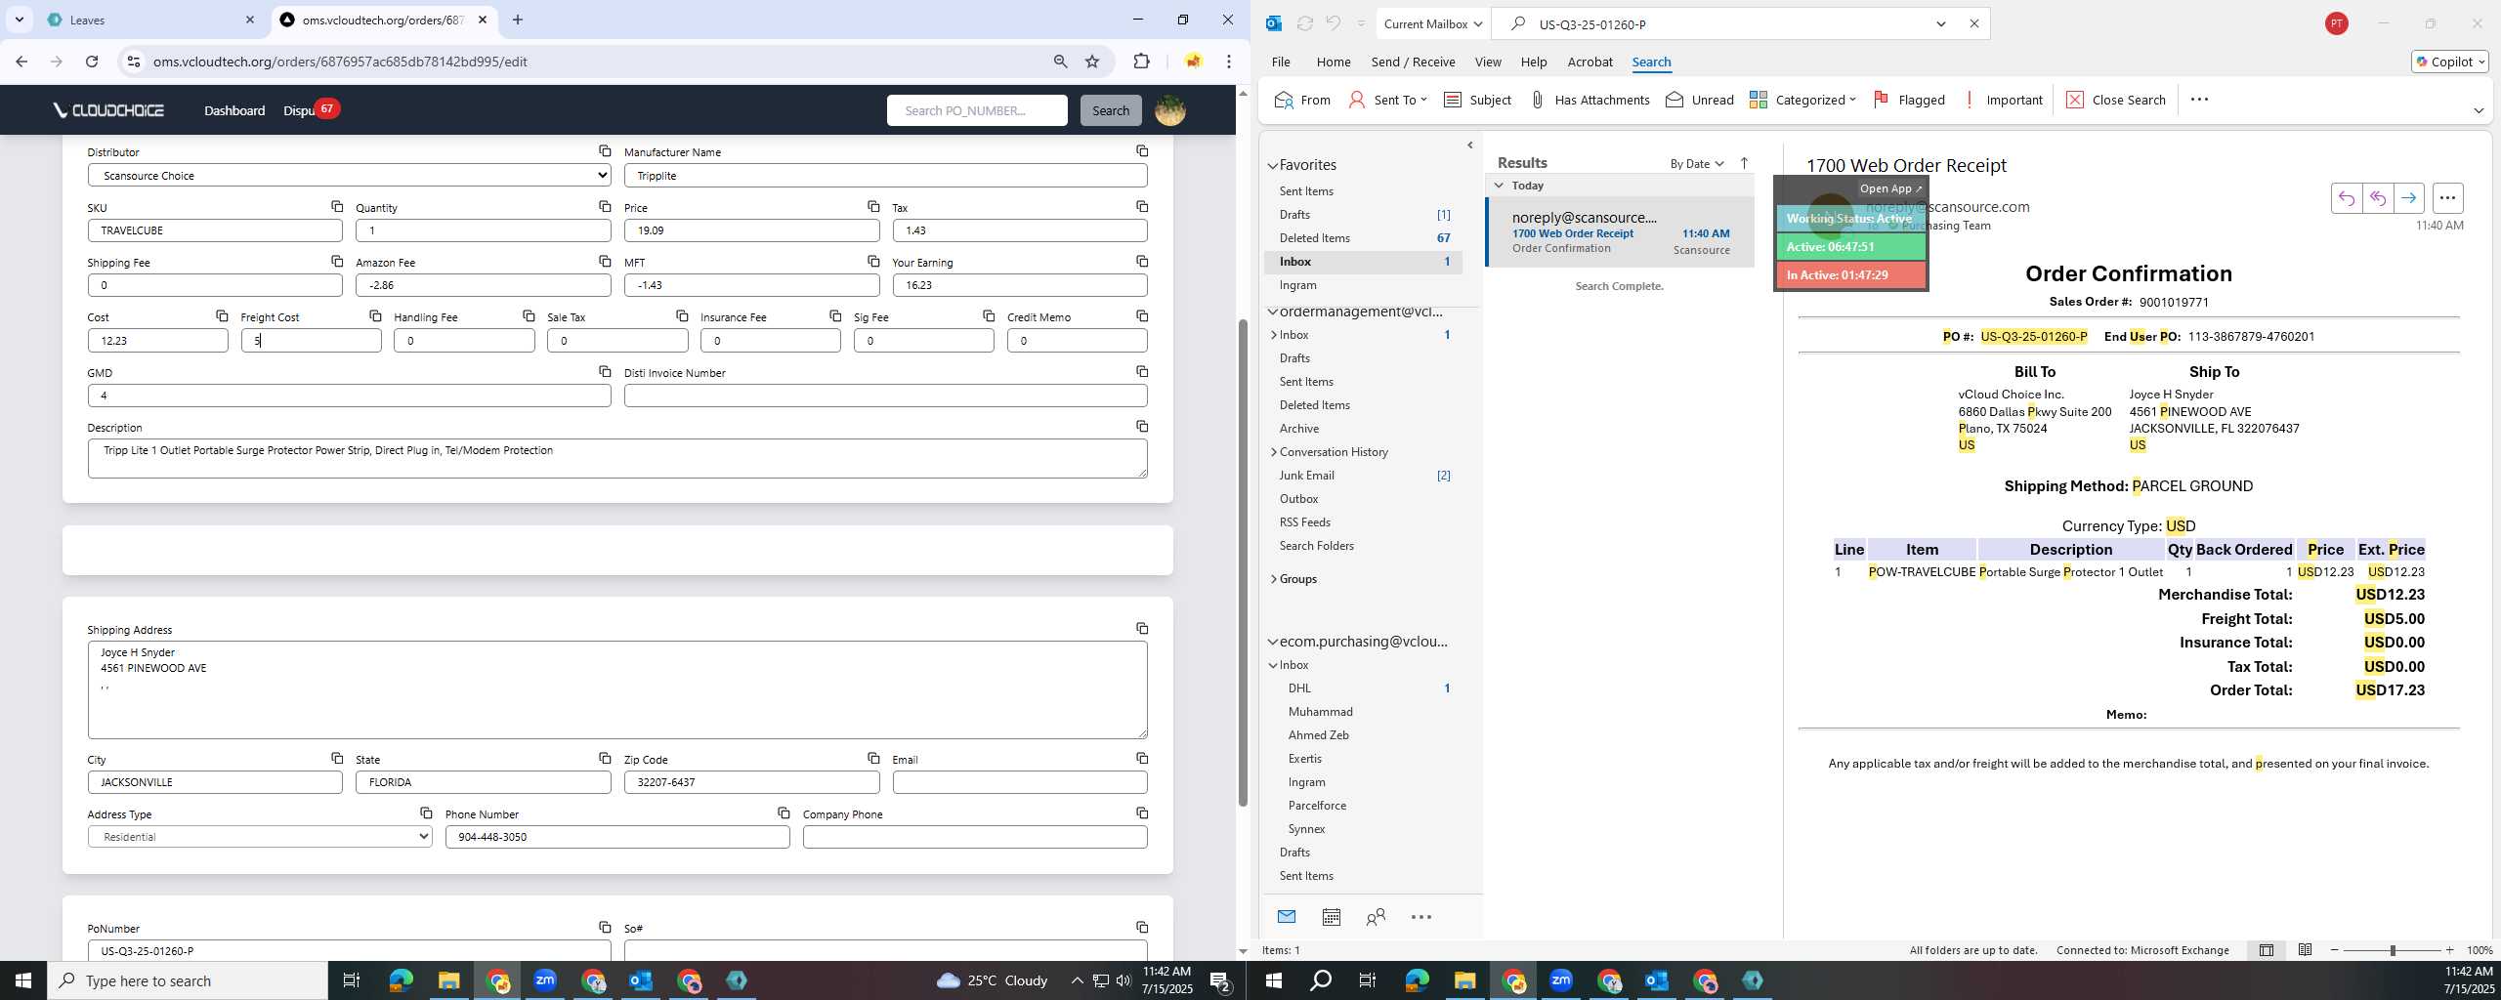Open Windows Start menu on left taskbar
Screen dimensions: 2501x1000
point(23,980)
